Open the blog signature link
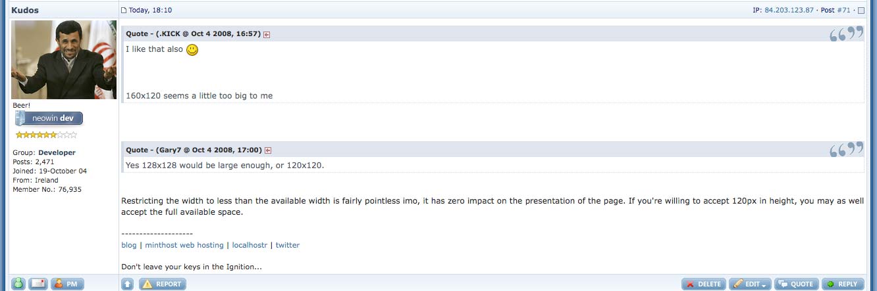 (129, 245)
